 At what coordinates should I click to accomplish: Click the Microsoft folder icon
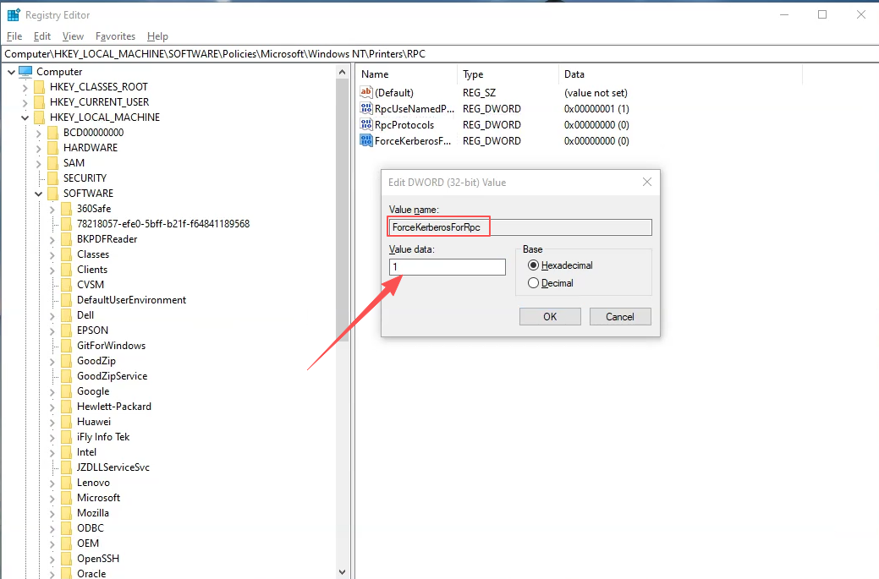pos(66,498)
